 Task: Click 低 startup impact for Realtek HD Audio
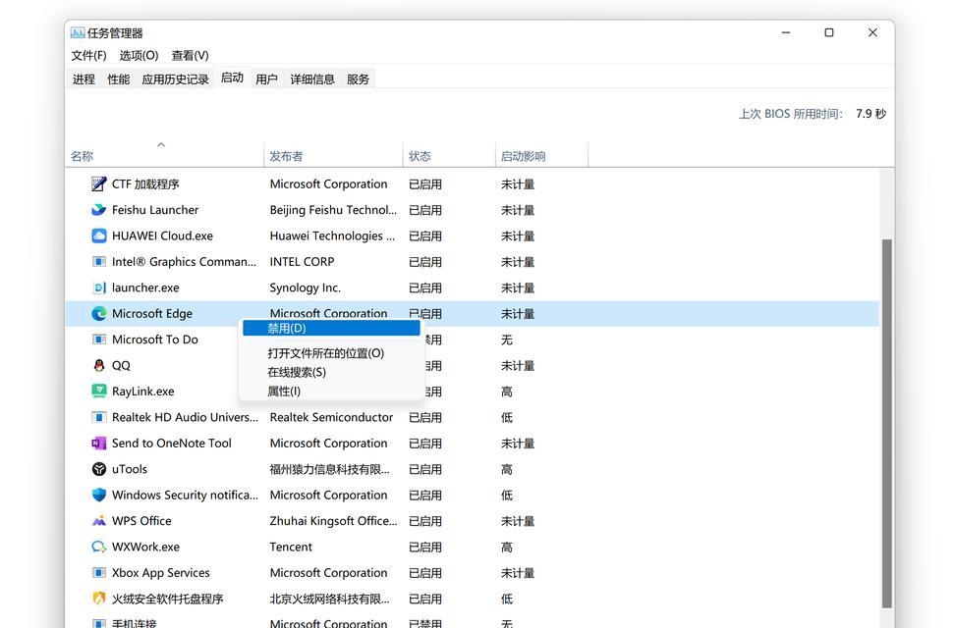(x=506, y=417)
